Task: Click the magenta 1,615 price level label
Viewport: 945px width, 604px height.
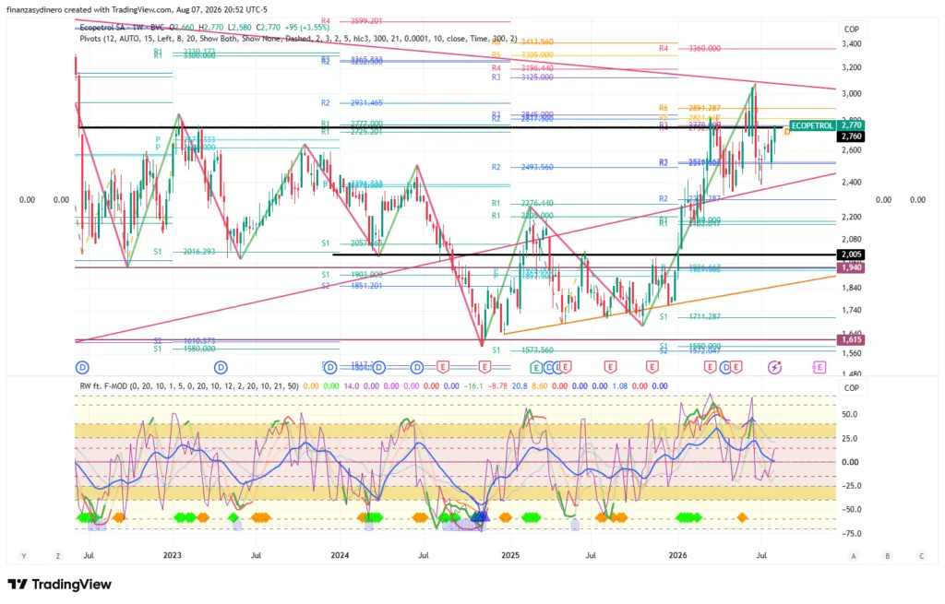Action: coord(852,339)
